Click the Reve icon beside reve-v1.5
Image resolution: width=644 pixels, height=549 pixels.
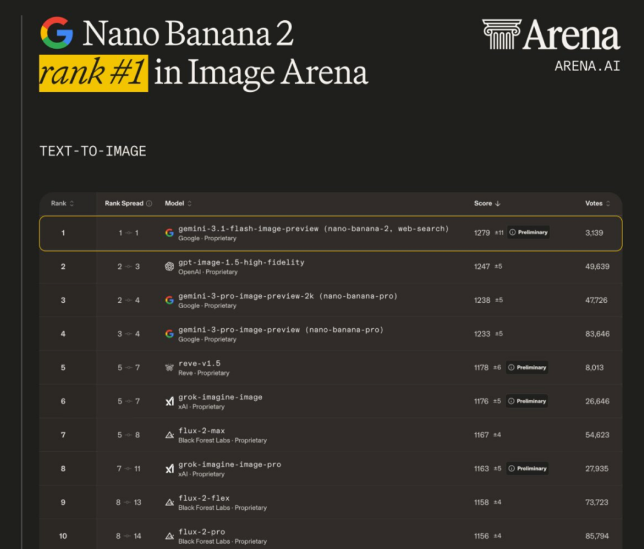(x=169, y=368)
